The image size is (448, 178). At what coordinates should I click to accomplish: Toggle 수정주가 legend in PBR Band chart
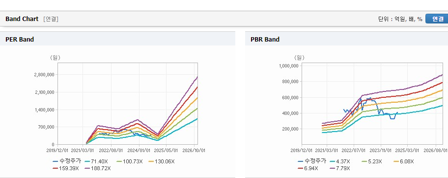(312, 161)
